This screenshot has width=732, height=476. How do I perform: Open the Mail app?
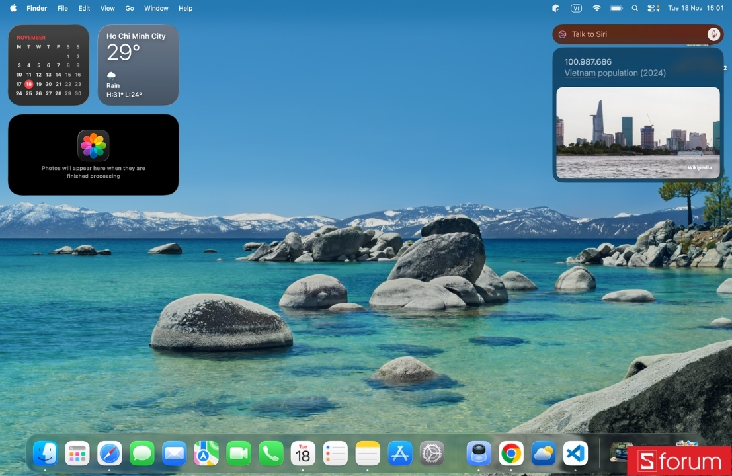tap(174, 454)
